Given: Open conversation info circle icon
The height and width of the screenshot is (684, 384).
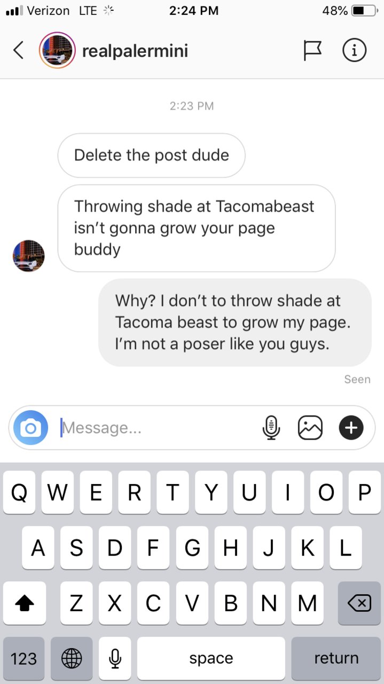Looking at the screenshot, I should (354, 51).
